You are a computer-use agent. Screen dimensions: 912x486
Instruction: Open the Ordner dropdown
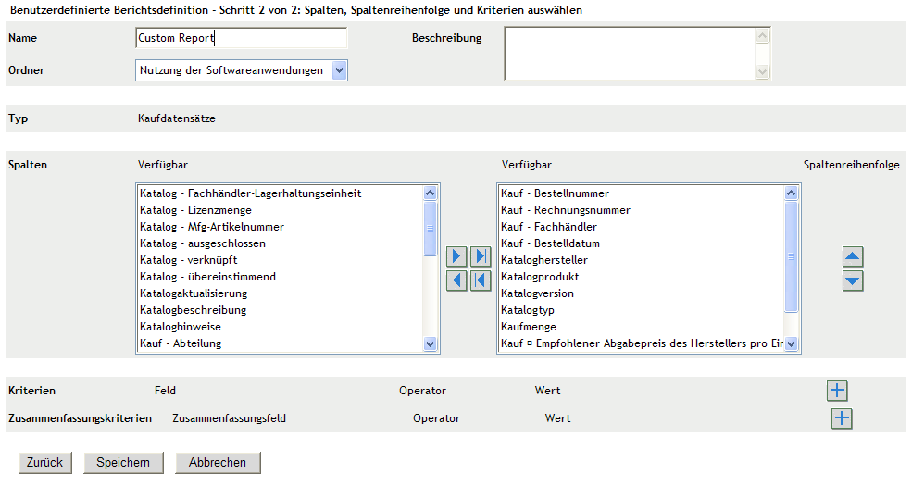pyautogui.click(x=242, y=70)
